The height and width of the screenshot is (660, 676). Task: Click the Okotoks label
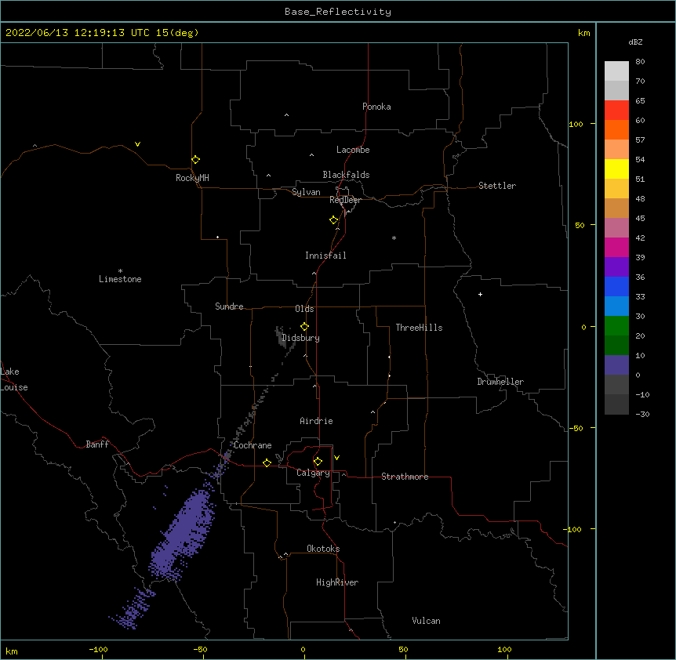[323, 549]
